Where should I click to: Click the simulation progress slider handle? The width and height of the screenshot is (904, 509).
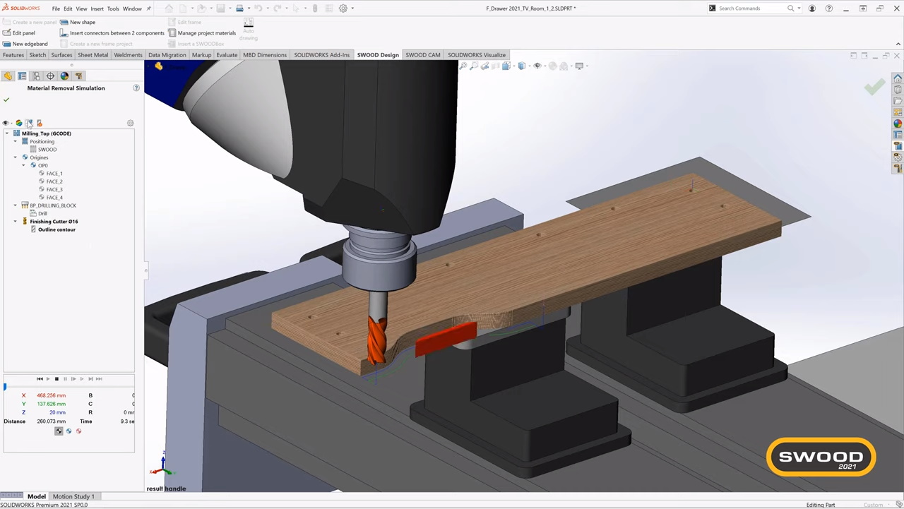tap(5, 387)
